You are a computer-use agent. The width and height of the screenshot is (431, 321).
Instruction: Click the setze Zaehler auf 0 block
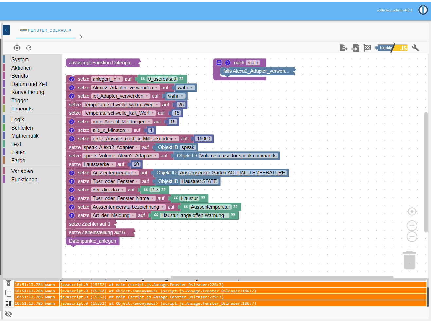point(91,224)
